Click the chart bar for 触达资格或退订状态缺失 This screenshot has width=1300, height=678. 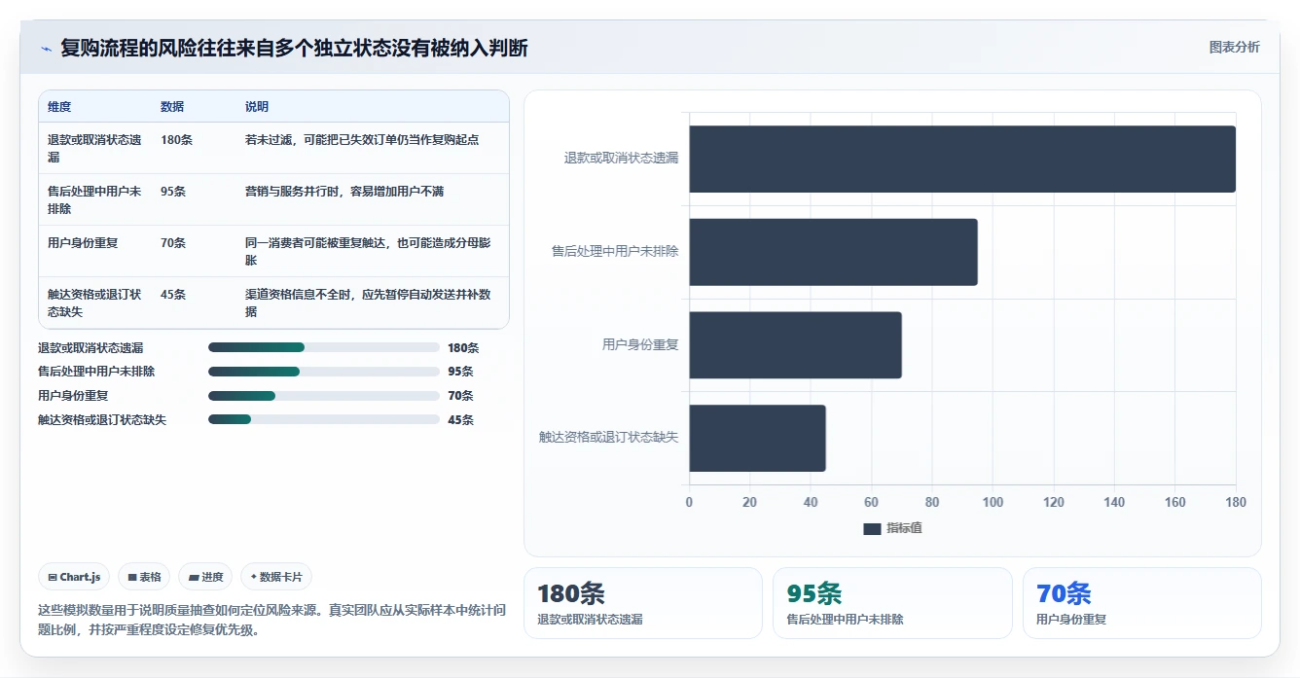758,439
